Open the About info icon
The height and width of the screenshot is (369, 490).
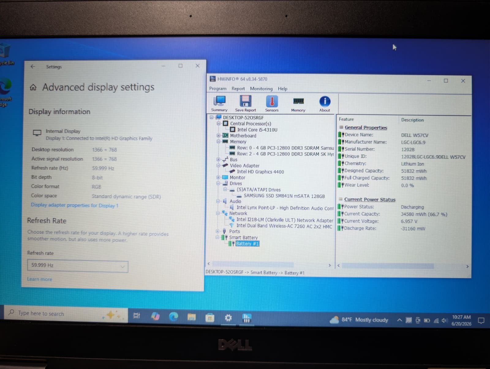point(325,104)
